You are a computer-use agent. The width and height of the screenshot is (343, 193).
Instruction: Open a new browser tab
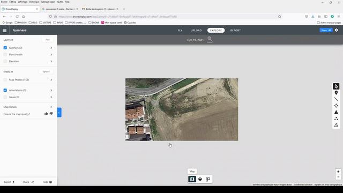124,9
